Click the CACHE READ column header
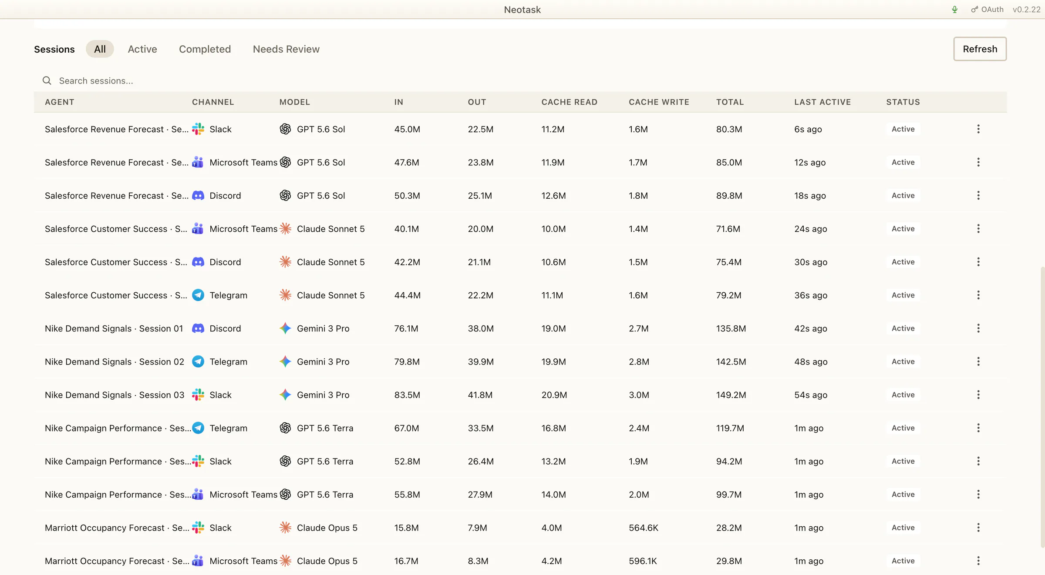 coord(570,102)
